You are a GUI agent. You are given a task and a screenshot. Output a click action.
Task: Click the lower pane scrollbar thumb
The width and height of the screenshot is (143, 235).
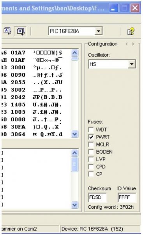coord(74,164)
